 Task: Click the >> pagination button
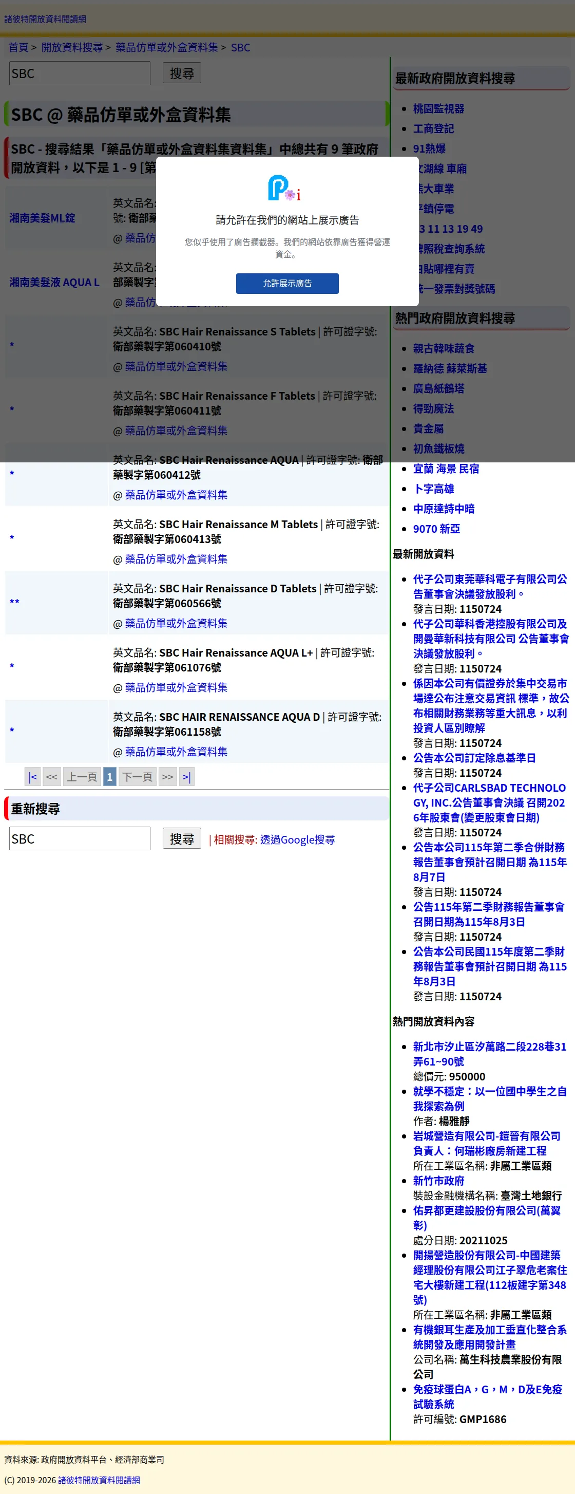tap(167, 777)
